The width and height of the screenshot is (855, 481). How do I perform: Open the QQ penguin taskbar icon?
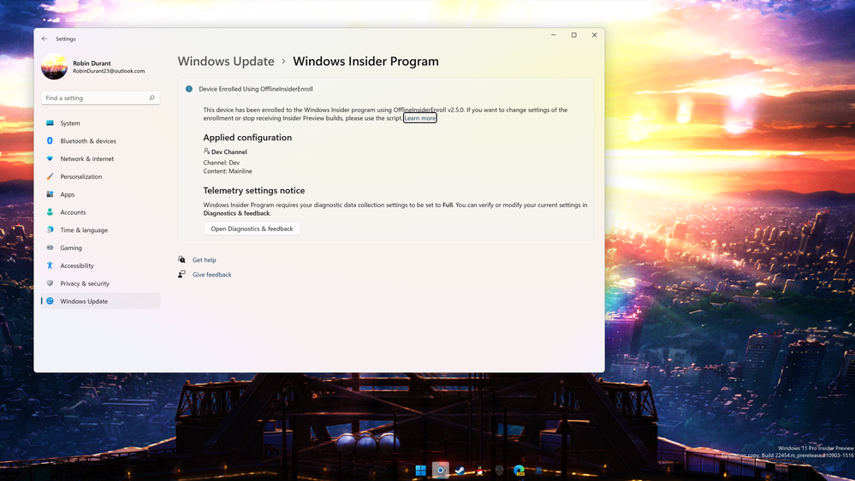(479, 470)
